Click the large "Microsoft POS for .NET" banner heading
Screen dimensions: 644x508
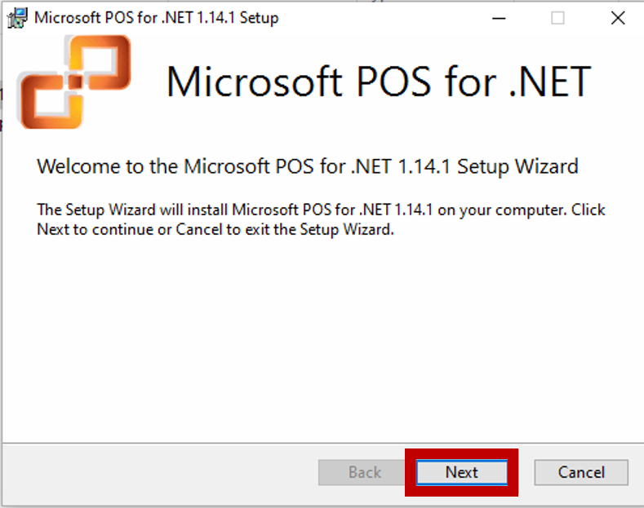pyautogui.click(x=378, y=82)
